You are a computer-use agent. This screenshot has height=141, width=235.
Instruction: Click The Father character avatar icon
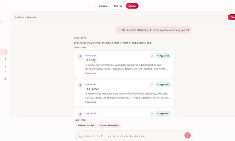pos(80,85)
